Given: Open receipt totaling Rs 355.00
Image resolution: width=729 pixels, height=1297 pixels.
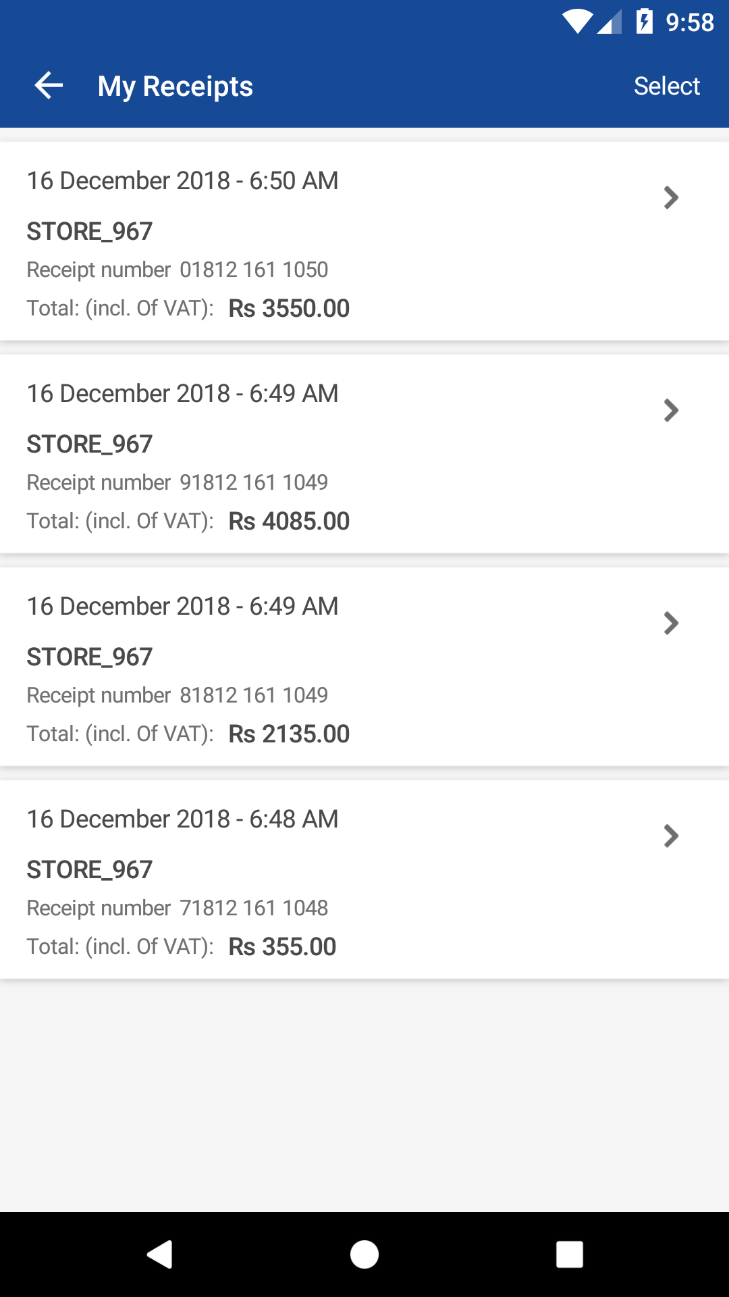Looking at the screenshot, I should pos(281,946).
